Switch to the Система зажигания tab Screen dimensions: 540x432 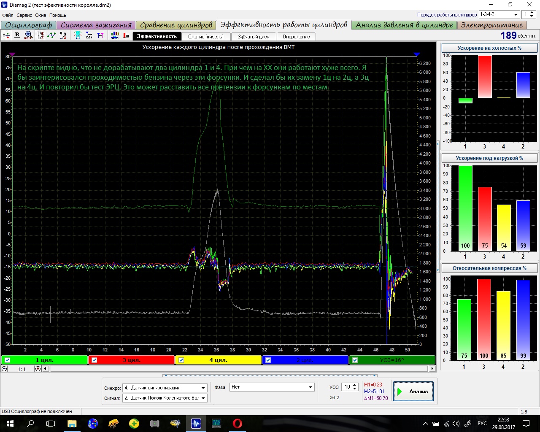click(x=96, y=25)
